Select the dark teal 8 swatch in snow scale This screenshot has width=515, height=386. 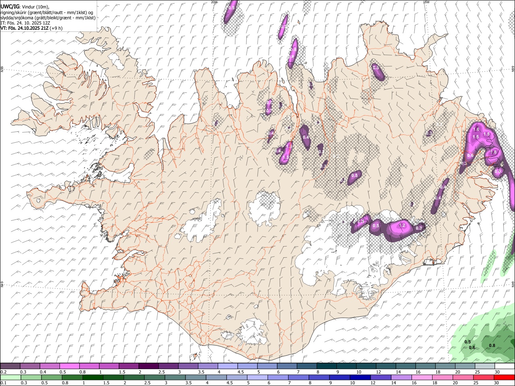(327, 366)
